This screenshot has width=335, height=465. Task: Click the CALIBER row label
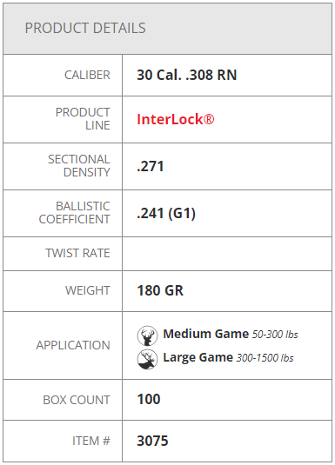(87, 75)
